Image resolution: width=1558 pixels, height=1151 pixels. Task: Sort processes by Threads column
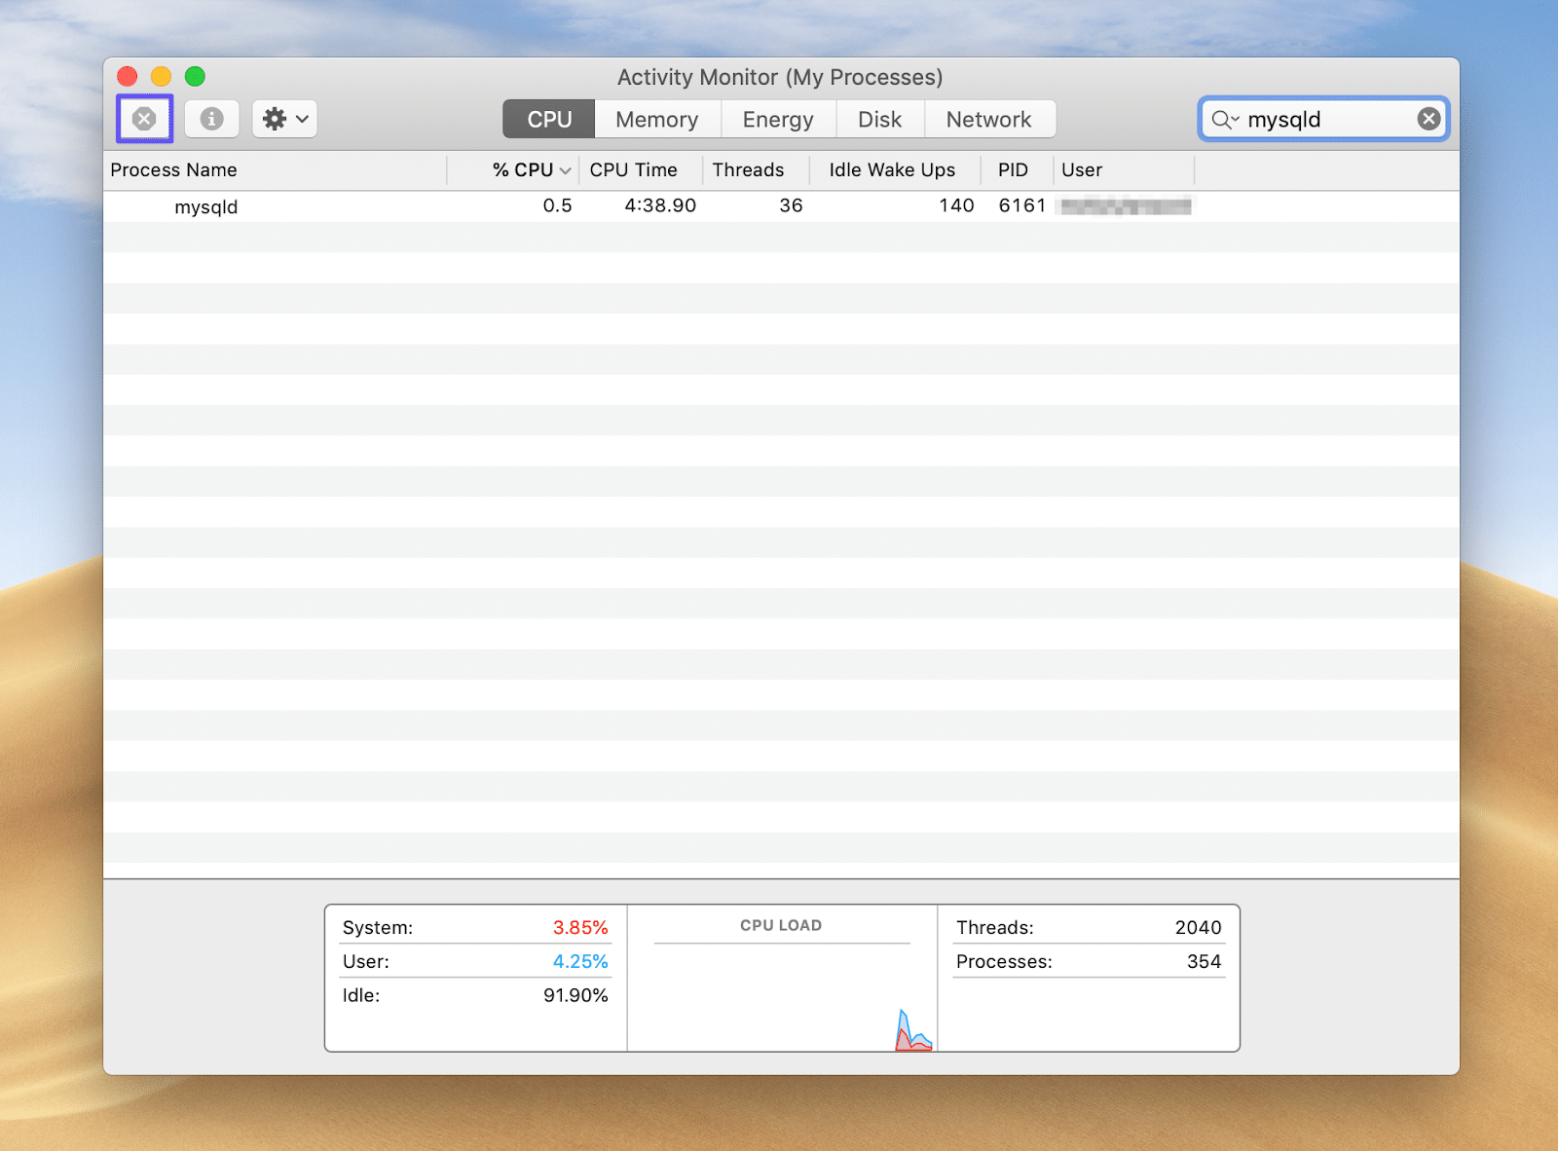tap(748, 169)
